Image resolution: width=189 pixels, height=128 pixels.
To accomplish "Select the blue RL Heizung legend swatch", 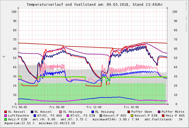I will click(x=93, y=112).
